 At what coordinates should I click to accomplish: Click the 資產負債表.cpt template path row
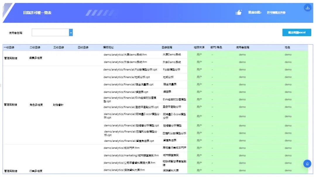tap(129, 141)
